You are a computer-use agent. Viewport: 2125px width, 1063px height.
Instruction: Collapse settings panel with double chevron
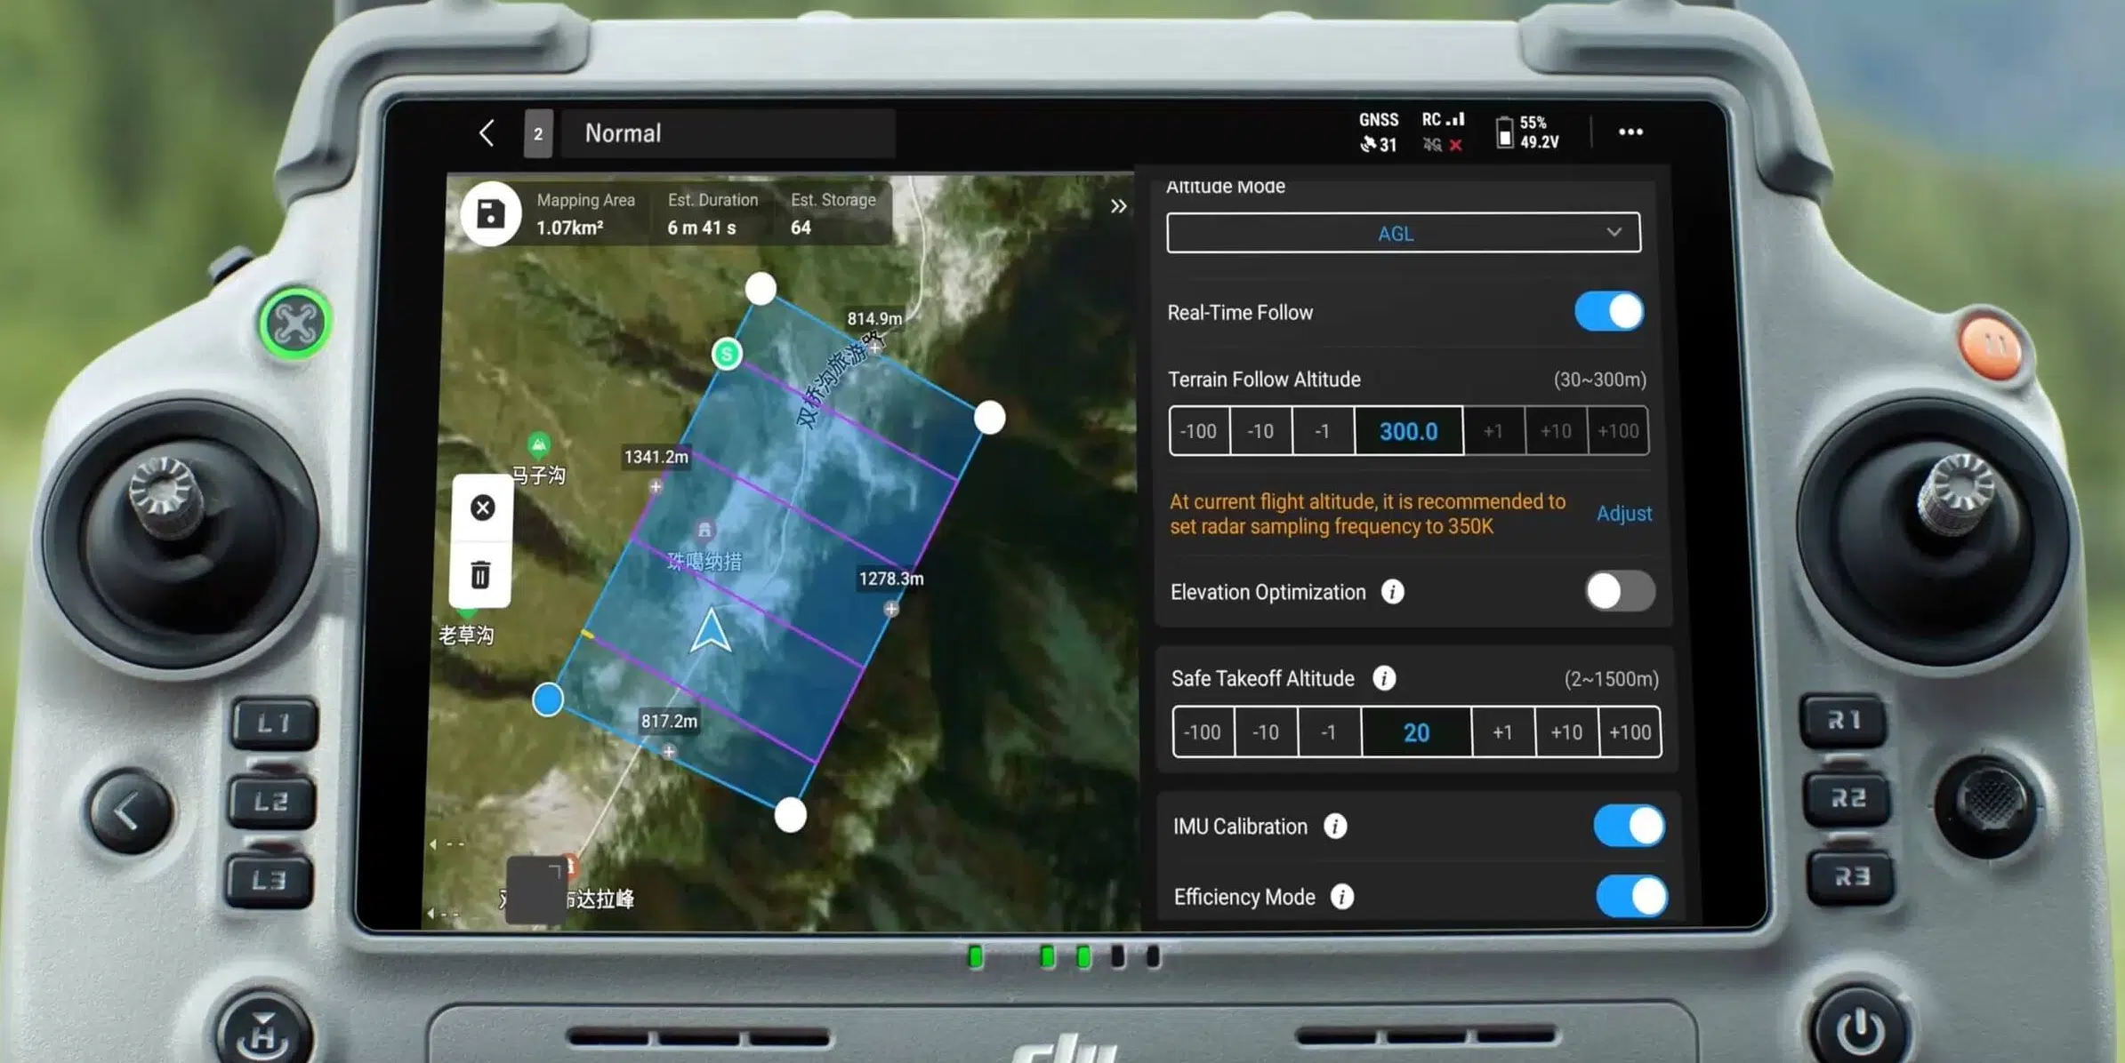click(1118, 207)
